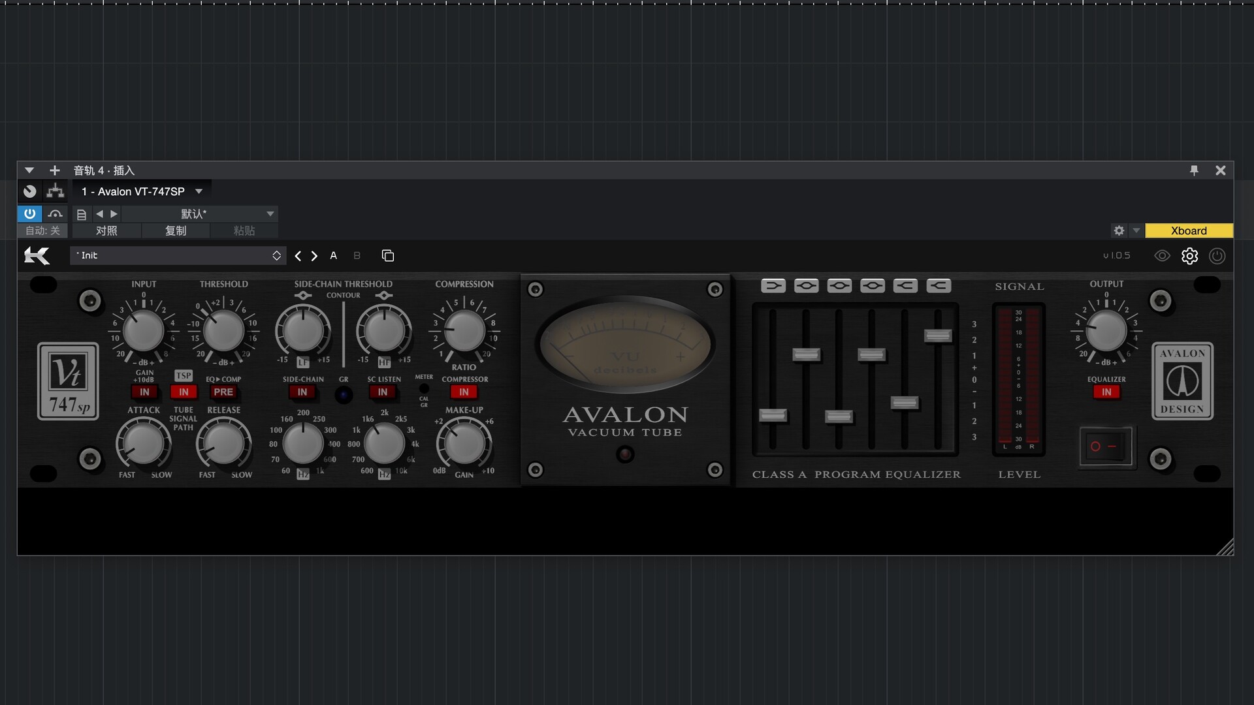Click the second EQ bell shape button
The width and height of the screenshot is (1254, 705).
coord(807,286)
